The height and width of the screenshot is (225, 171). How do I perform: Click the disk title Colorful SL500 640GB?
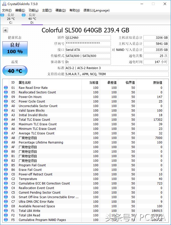[x=85, y=30]
